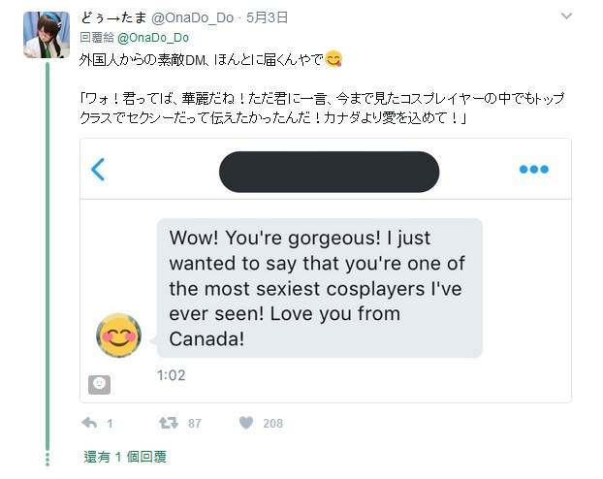Click the '5月3日' tweet date link
This screenshot has width=603, height=479.
268,17
